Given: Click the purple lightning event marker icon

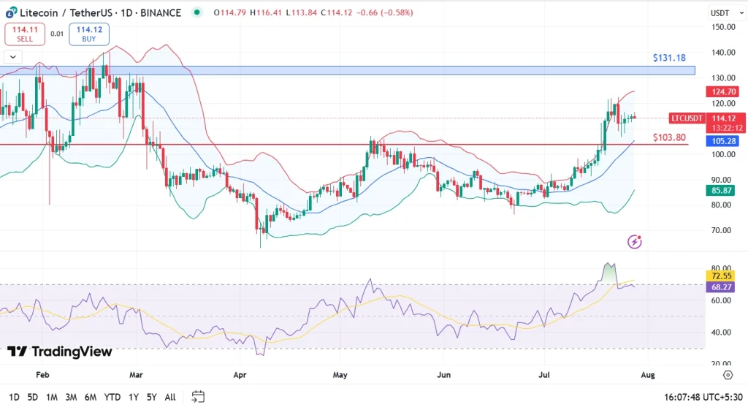Looking at the screenshot, I should [x=635, y=241].
